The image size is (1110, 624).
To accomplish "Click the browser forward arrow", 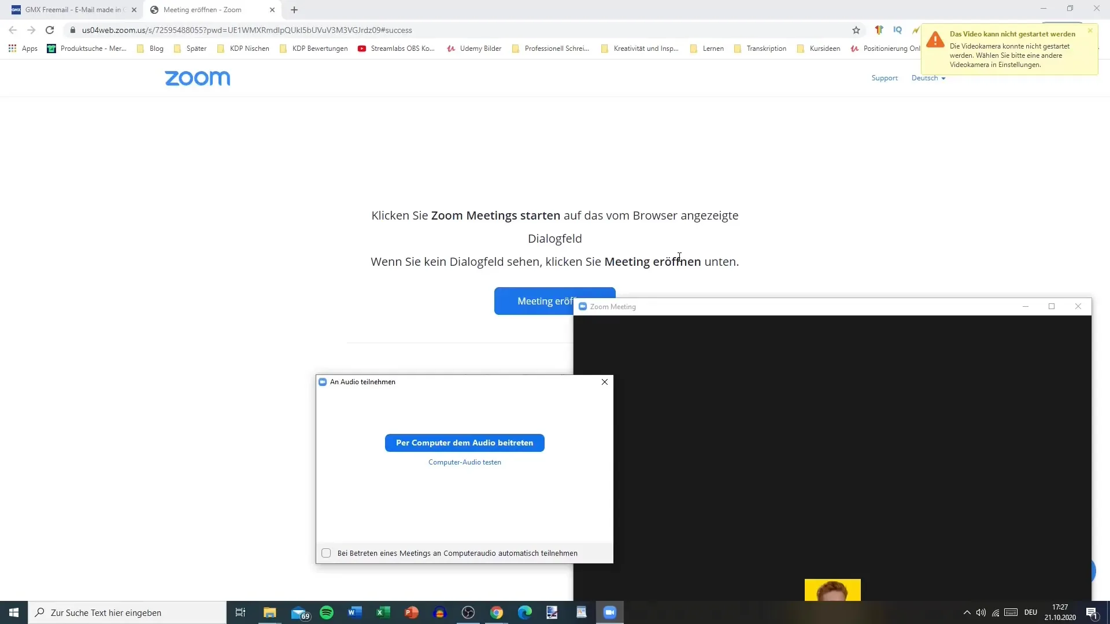I will (31, 30).
